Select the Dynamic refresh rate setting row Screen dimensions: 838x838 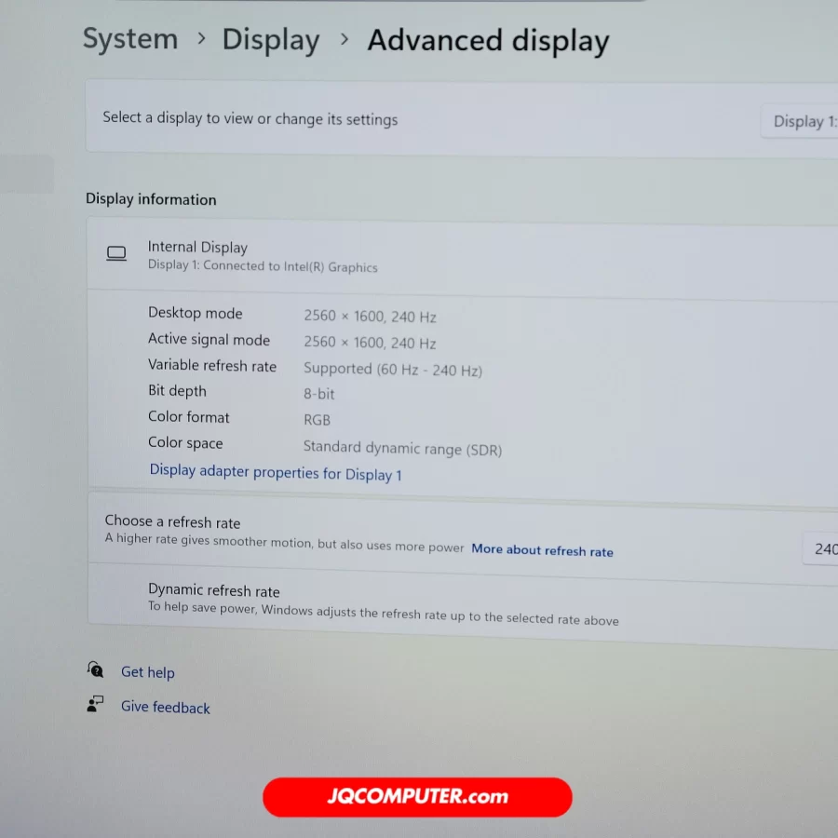coord(382,604)
